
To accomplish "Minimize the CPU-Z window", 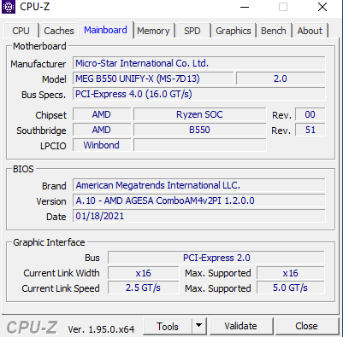I will click(245, 7).
